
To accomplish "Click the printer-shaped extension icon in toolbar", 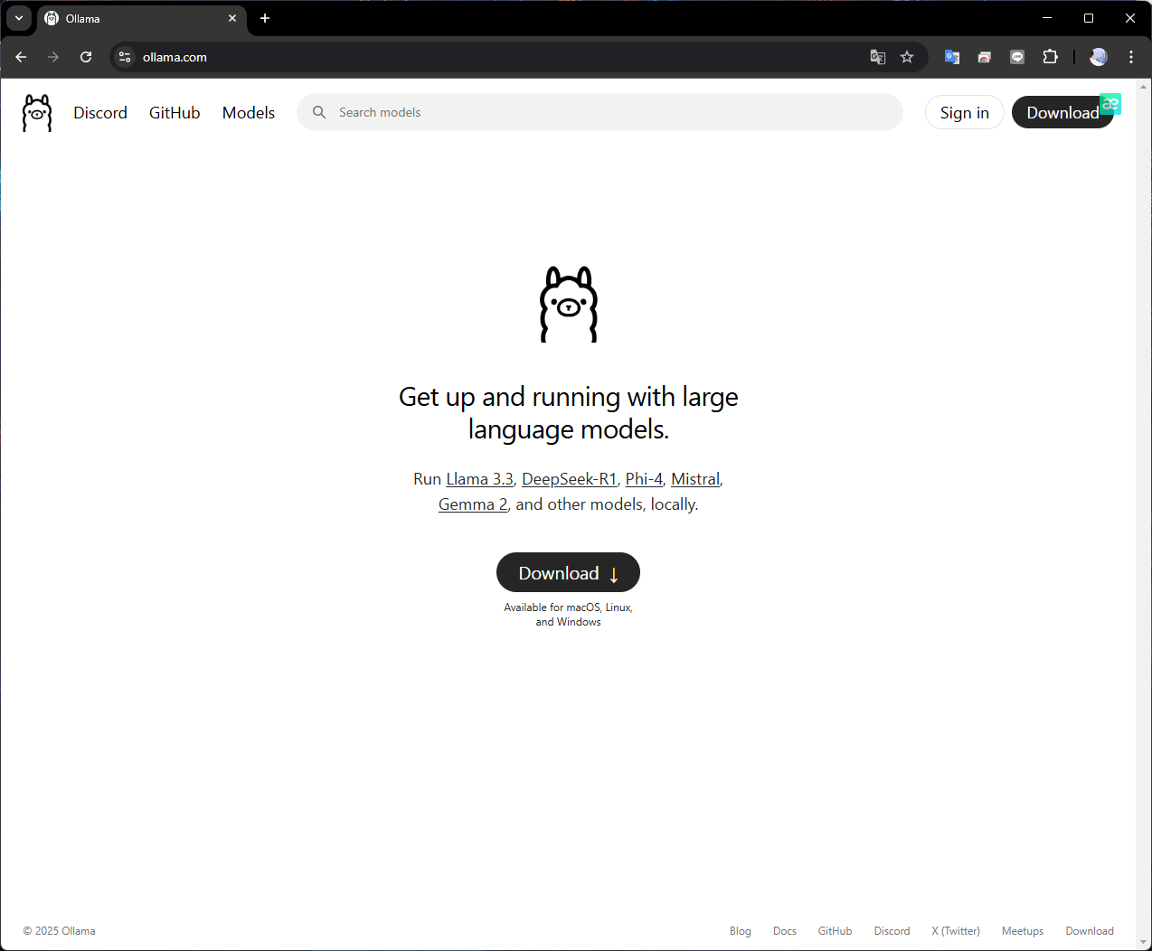I will 985,57.
